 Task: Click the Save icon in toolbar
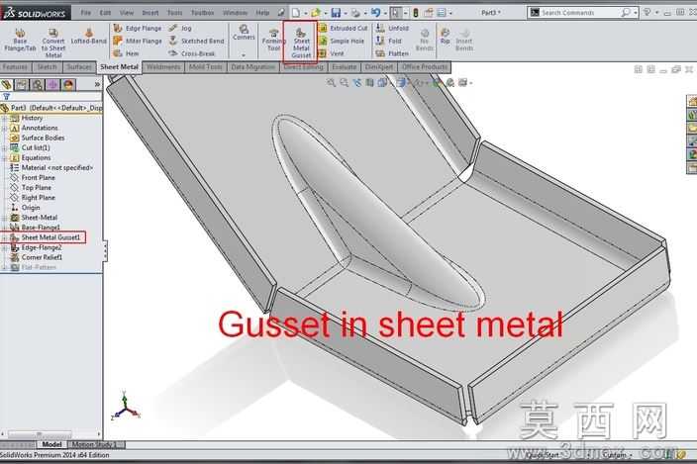336,13
